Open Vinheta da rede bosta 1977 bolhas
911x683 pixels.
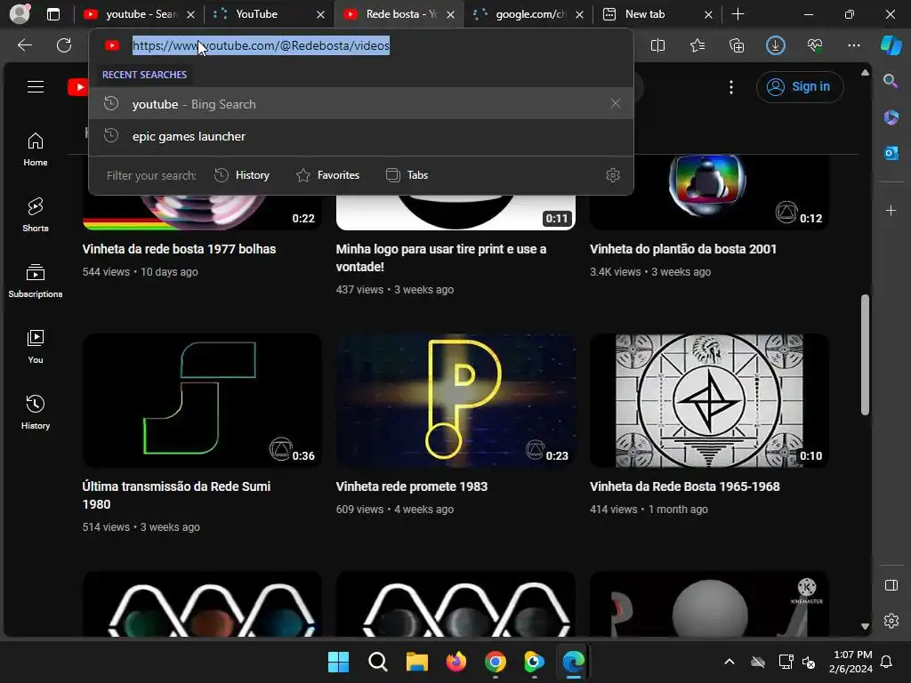(179, 249)
